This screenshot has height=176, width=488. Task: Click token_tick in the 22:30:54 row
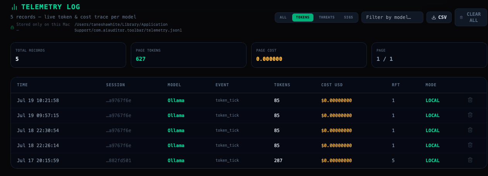click(227, 130)
